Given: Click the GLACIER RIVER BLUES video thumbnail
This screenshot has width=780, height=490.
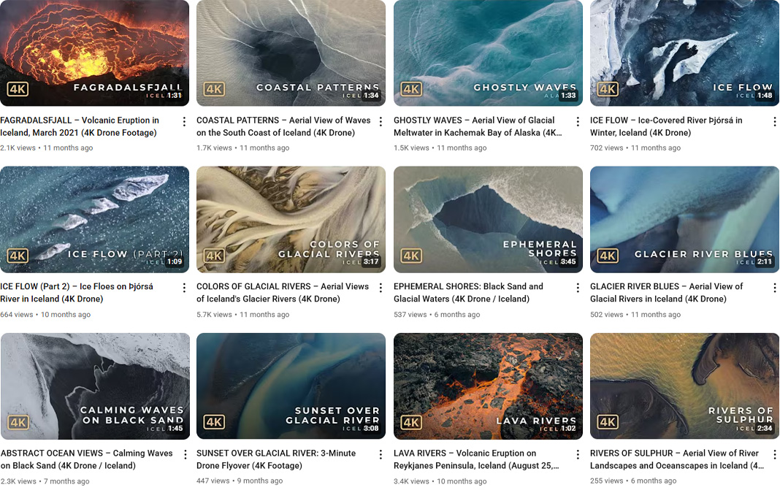Looking at the screenshot, I should (684, 219).
